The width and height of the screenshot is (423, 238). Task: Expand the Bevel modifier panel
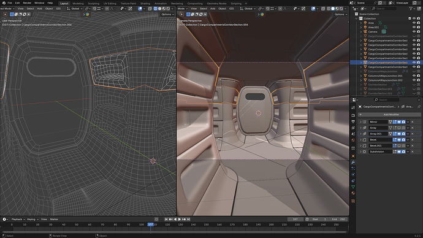tap(360, 140)
